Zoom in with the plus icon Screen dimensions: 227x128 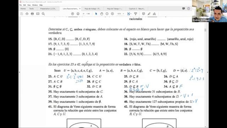(112, 14)
